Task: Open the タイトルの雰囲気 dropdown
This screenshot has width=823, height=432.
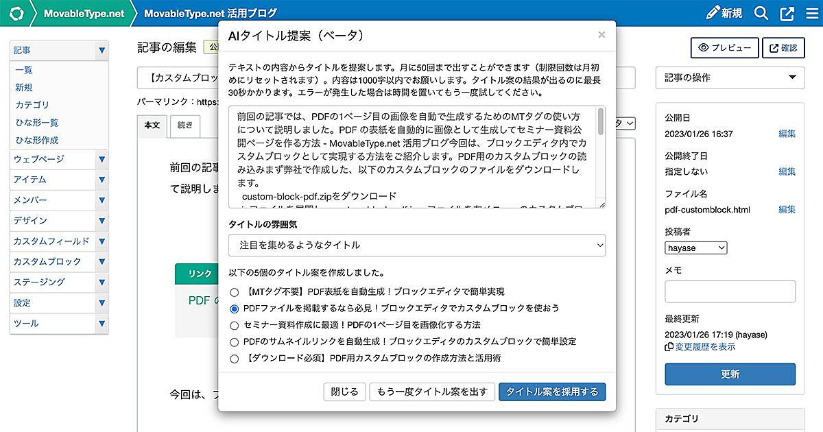Action: (417, 245)
